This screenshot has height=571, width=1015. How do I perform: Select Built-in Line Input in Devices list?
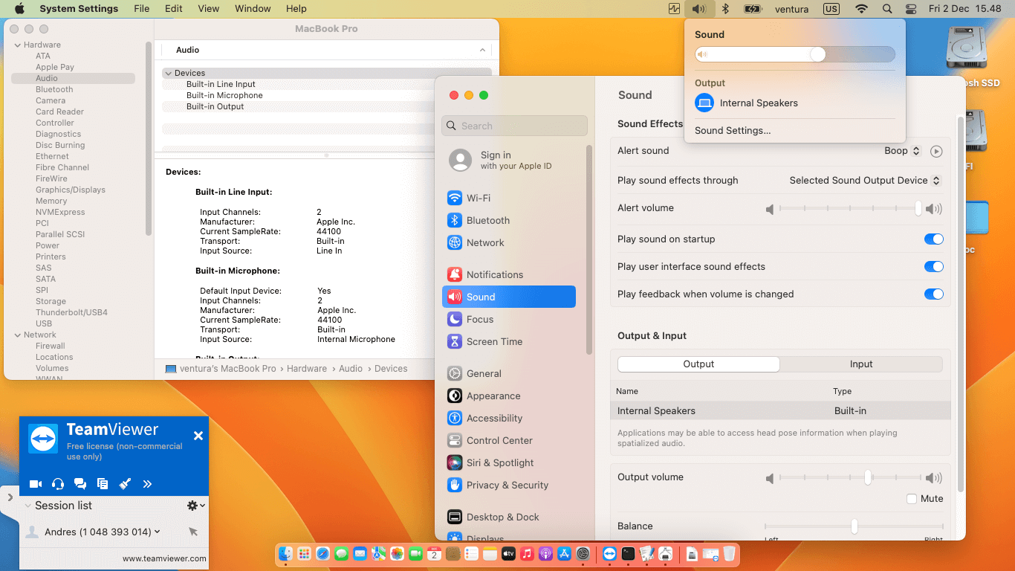point(221,84)
